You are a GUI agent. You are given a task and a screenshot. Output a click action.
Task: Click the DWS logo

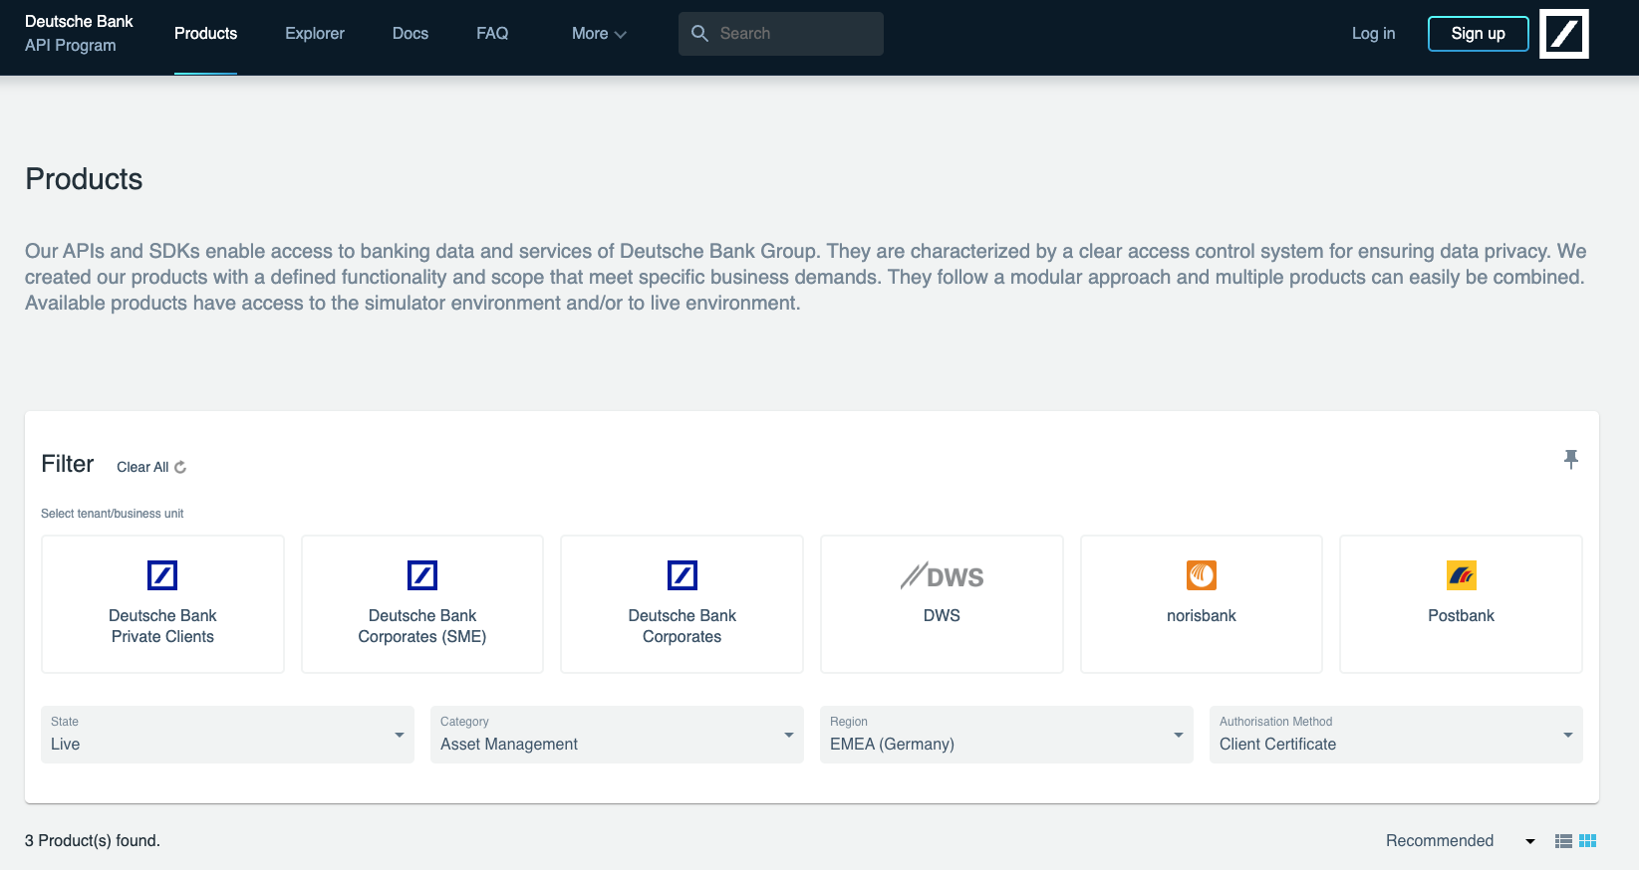(x=942, y=576)
